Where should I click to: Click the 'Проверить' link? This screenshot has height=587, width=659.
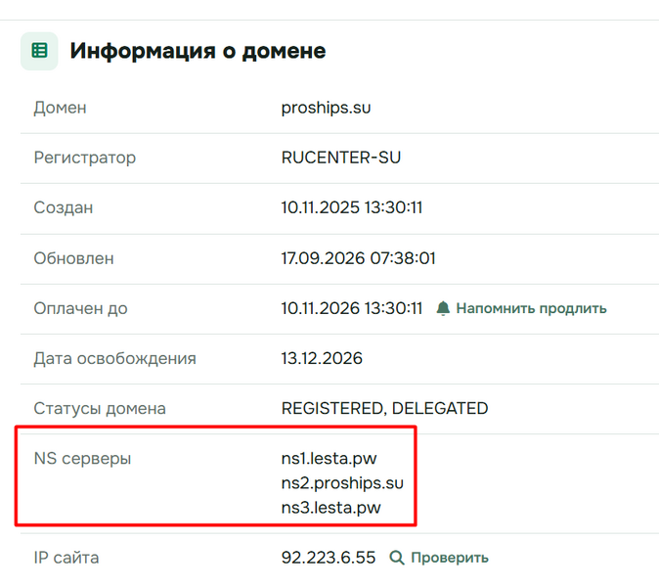click(x=450, y=558)
